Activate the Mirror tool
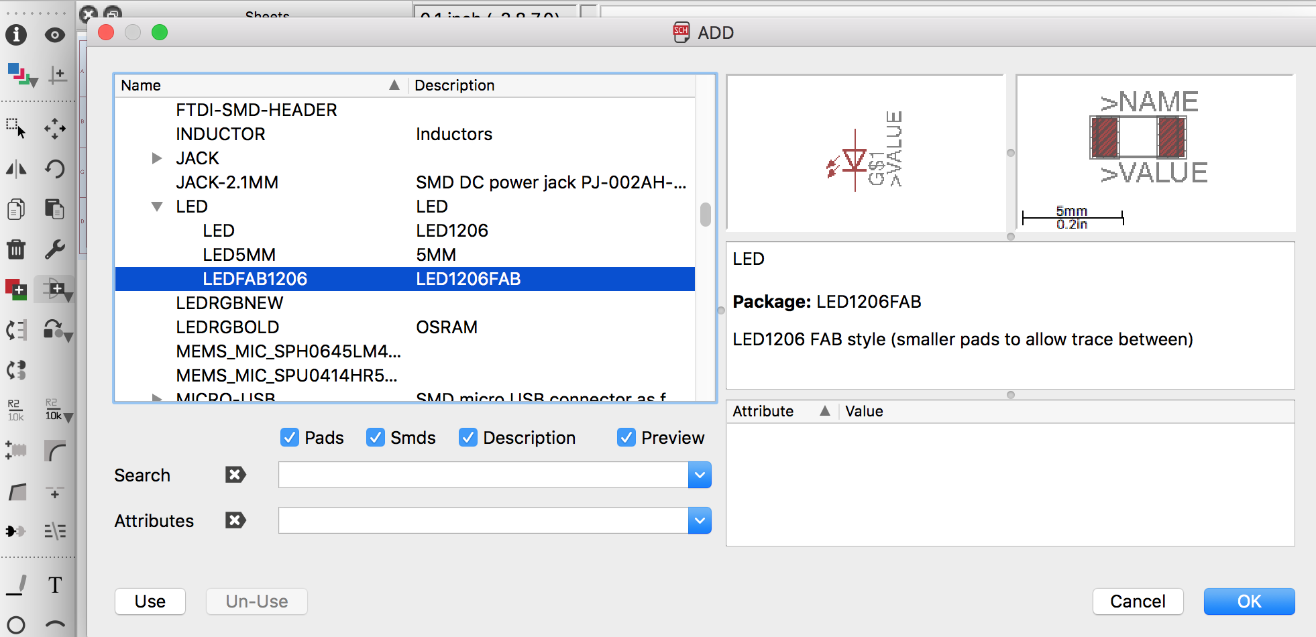The height and width of the screenshot is (637, 1316). tap(16, 168)
